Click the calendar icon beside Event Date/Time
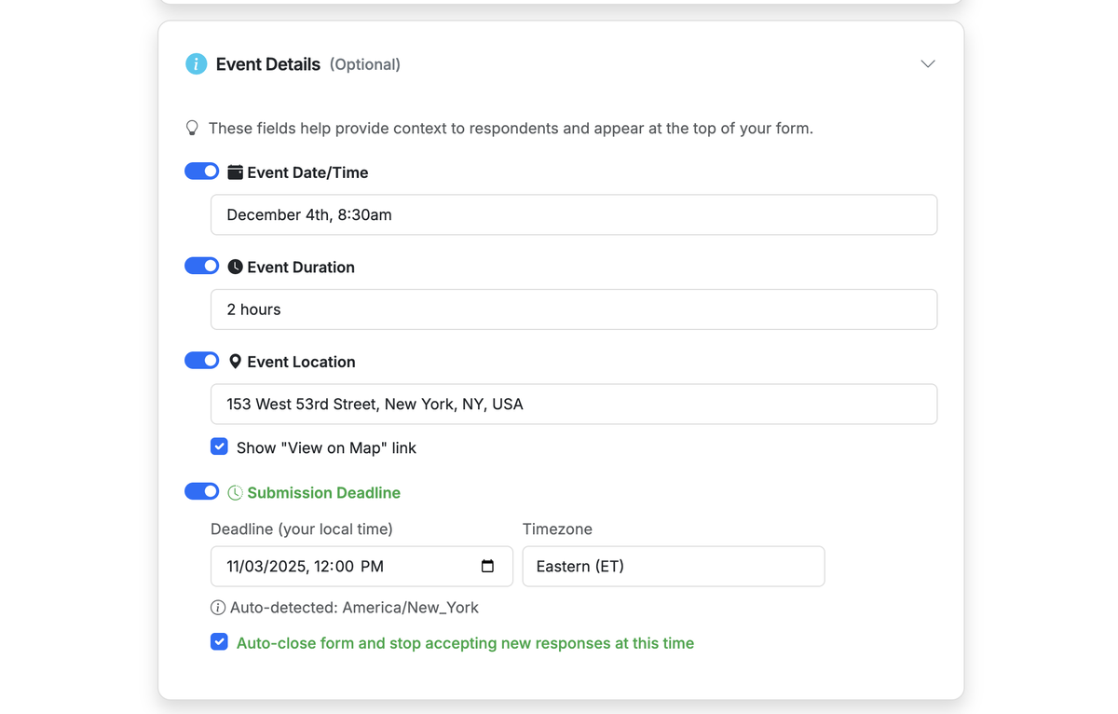 [x=237, y=172]
